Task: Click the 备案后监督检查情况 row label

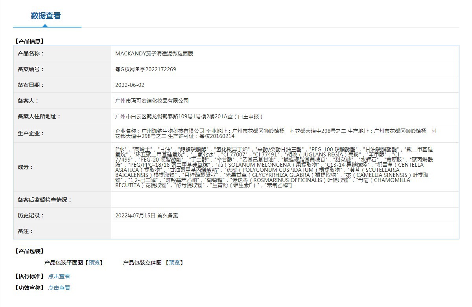Action: coord(45,200)
